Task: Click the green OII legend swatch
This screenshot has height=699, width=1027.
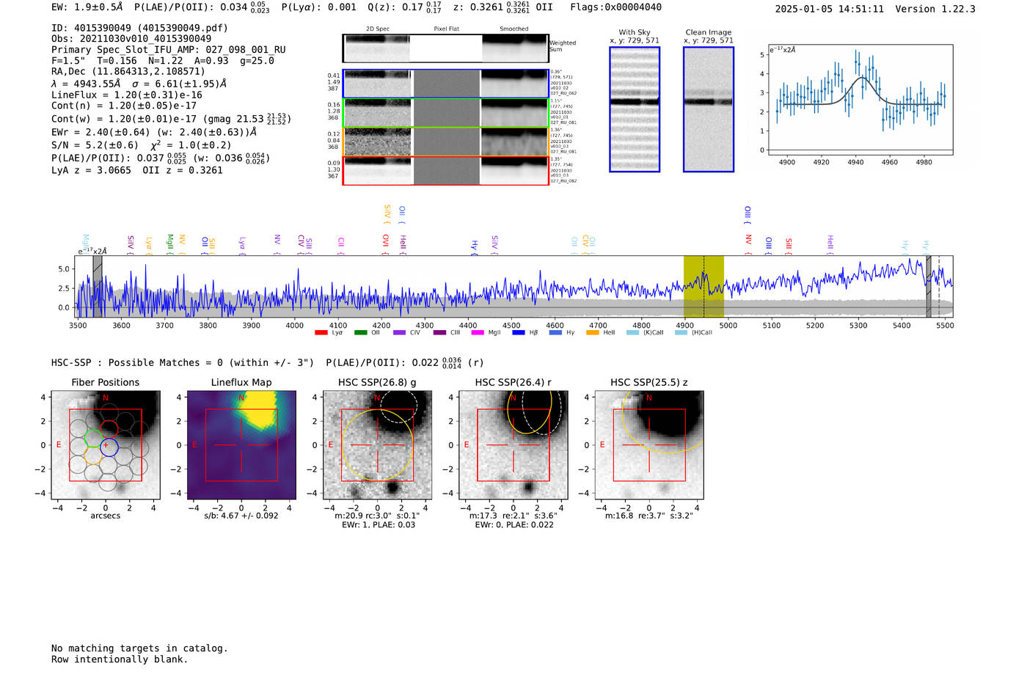Action: (360, 333)
